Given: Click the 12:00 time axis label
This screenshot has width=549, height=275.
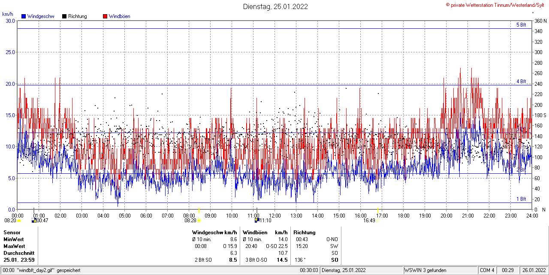Looking at the screenshot, I should coord(275,216).
